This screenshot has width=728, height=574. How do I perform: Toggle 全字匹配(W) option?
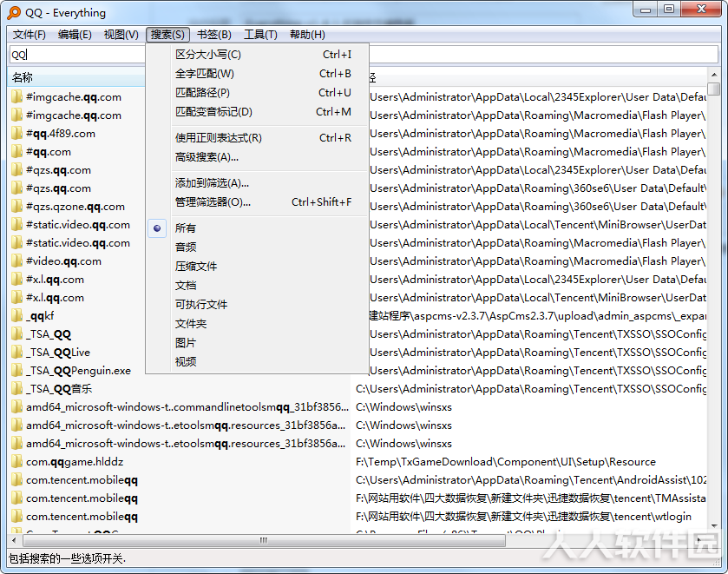tap(258, 74)
